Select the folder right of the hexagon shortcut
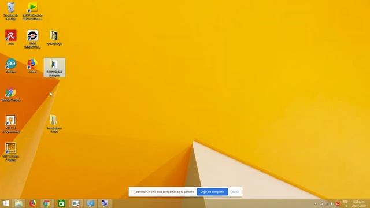 click(54, 37)
